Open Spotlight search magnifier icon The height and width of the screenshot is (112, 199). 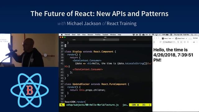click(x=192, y=35)
